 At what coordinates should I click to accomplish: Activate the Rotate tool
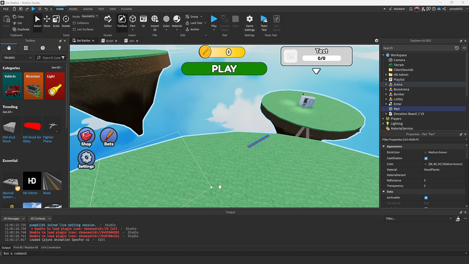66,21
